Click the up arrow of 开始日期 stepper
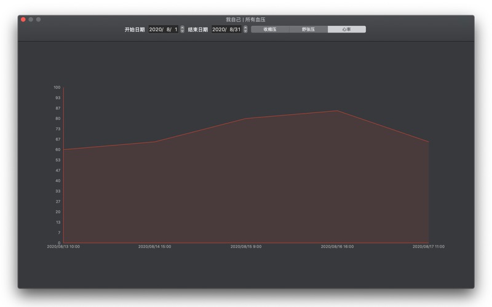The image size is (492, 307). coord(182,28)
